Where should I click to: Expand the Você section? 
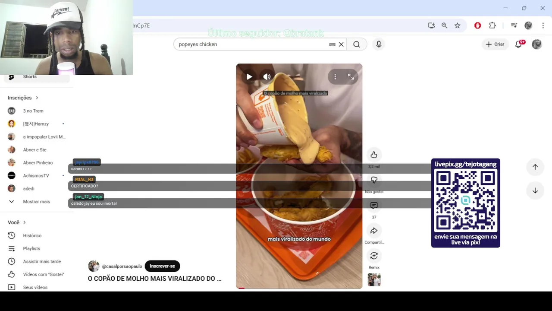[17, 222]
